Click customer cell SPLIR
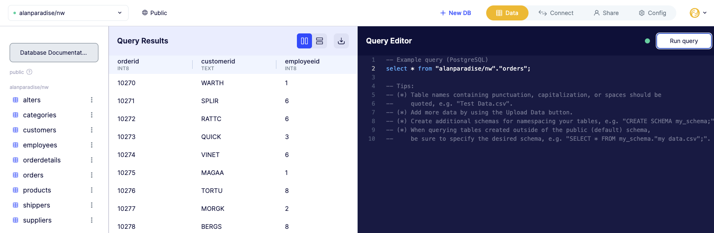The width and height of the screenshot is (714, 233). (x=210, y=101)
